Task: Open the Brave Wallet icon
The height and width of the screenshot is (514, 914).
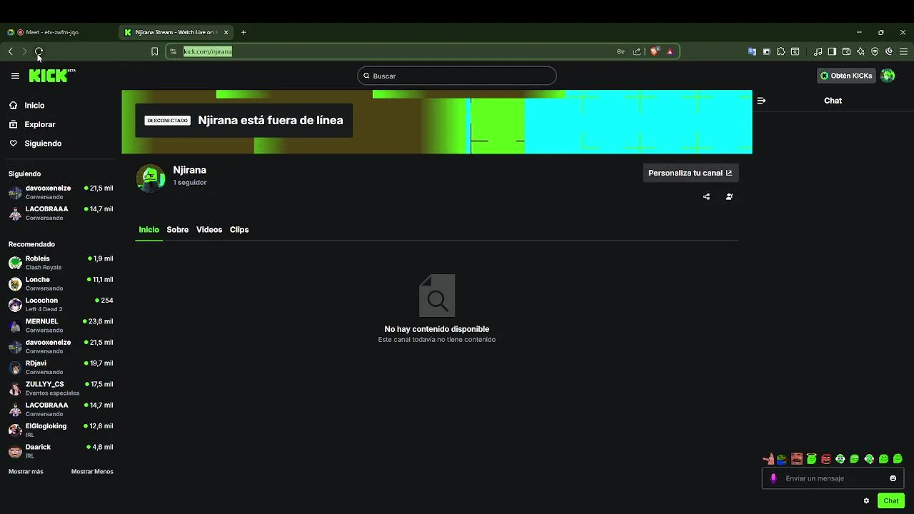Action: point(846,51)
